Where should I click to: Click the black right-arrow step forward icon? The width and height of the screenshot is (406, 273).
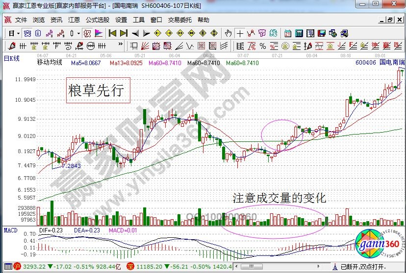click(x=146, y=33)
